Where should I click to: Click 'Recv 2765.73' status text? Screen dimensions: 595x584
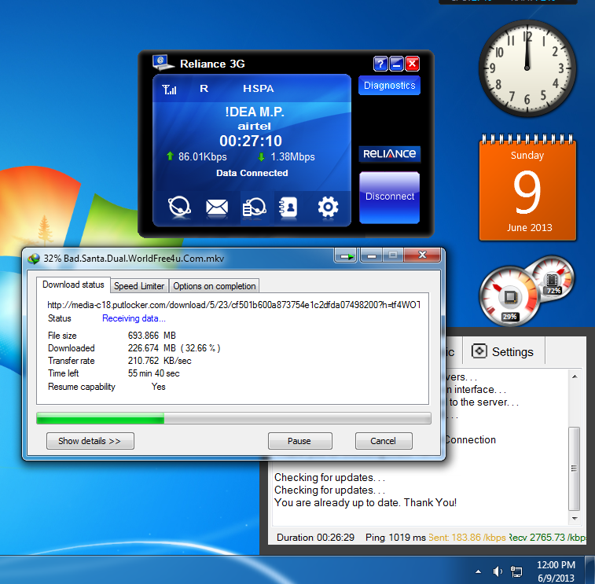[x=547, y=538]
